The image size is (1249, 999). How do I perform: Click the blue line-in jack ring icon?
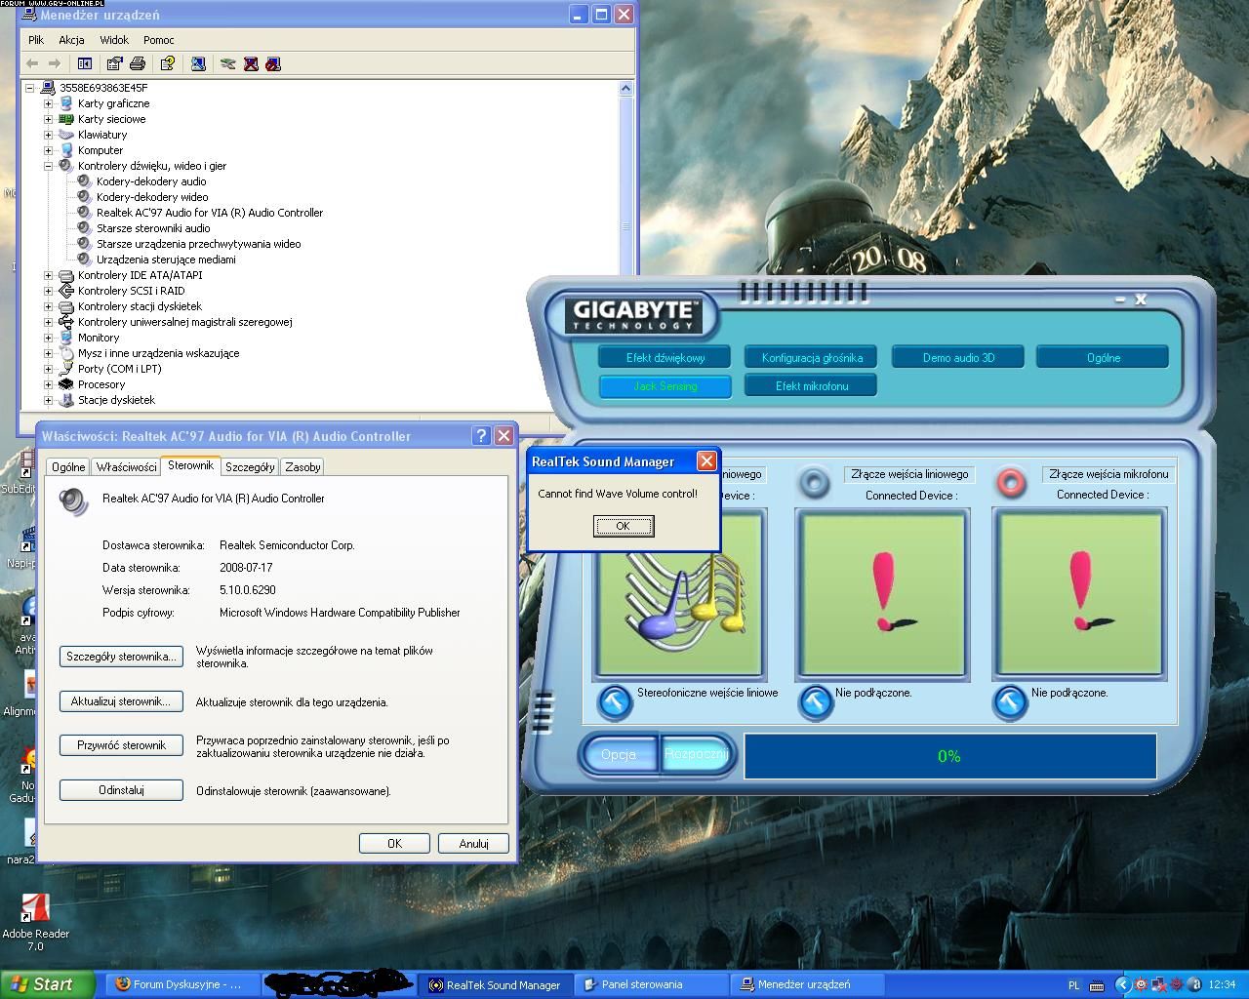(x=814, y=481)
